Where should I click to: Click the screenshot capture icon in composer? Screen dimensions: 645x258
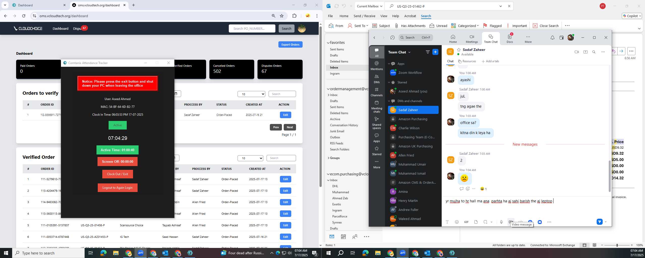485,222
